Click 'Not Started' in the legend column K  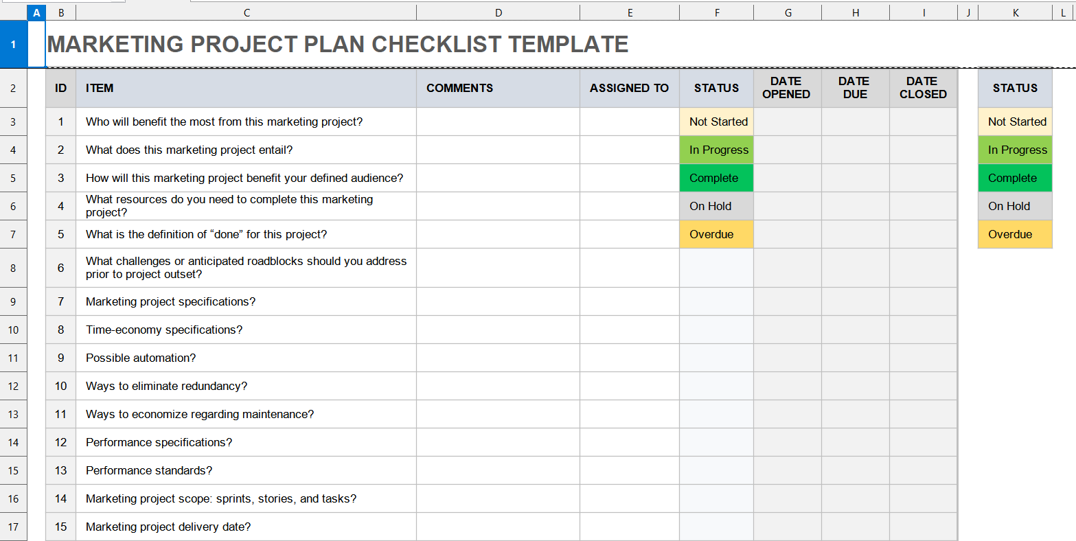(x=1015, y=122)
